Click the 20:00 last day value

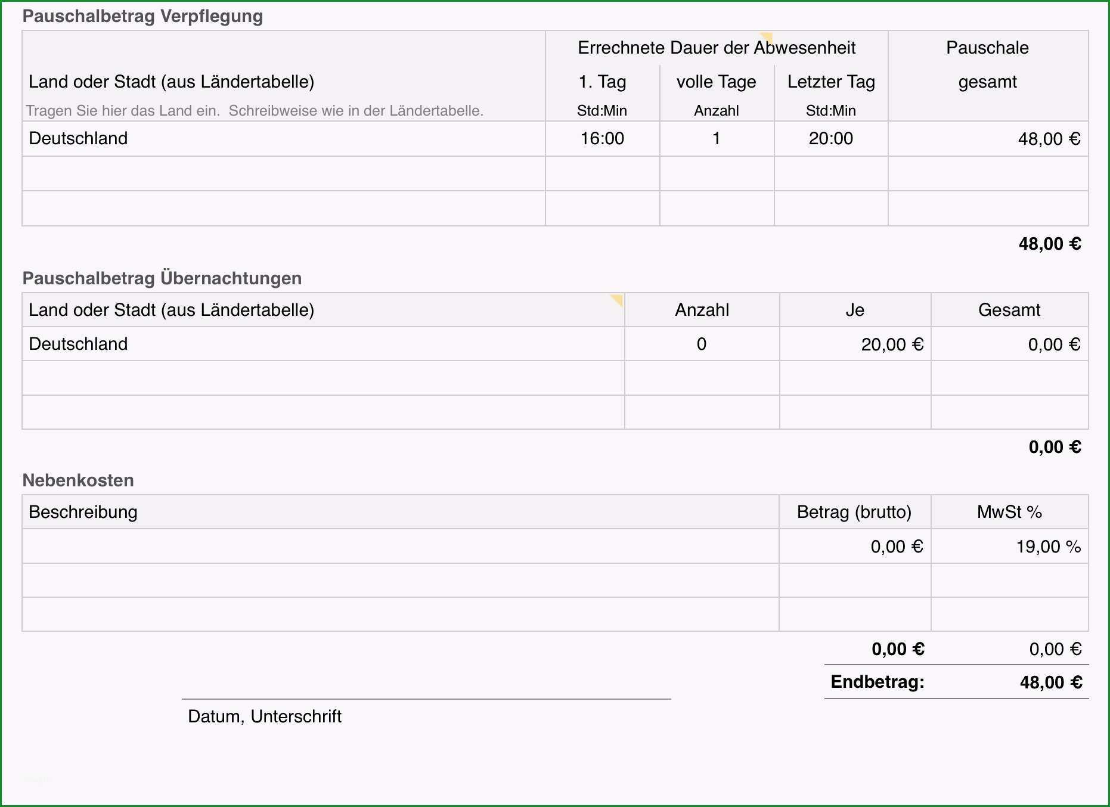(831, 139)
